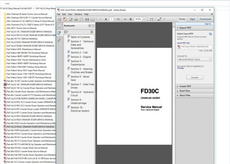Click the cloud upload toolbar icon

click(76, 19)
